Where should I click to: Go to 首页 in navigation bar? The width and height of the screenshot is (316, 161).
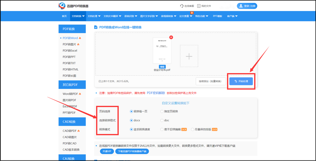[x=64, y=16]
